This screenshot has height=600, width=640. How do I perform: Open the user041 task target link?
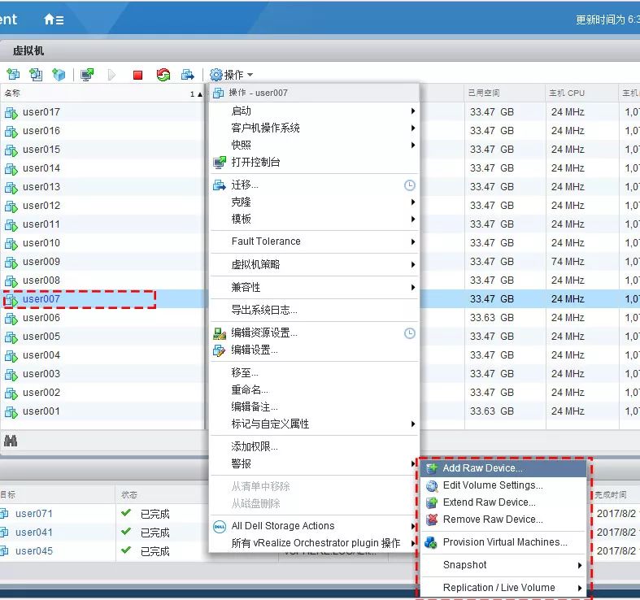tap(34, 533)
